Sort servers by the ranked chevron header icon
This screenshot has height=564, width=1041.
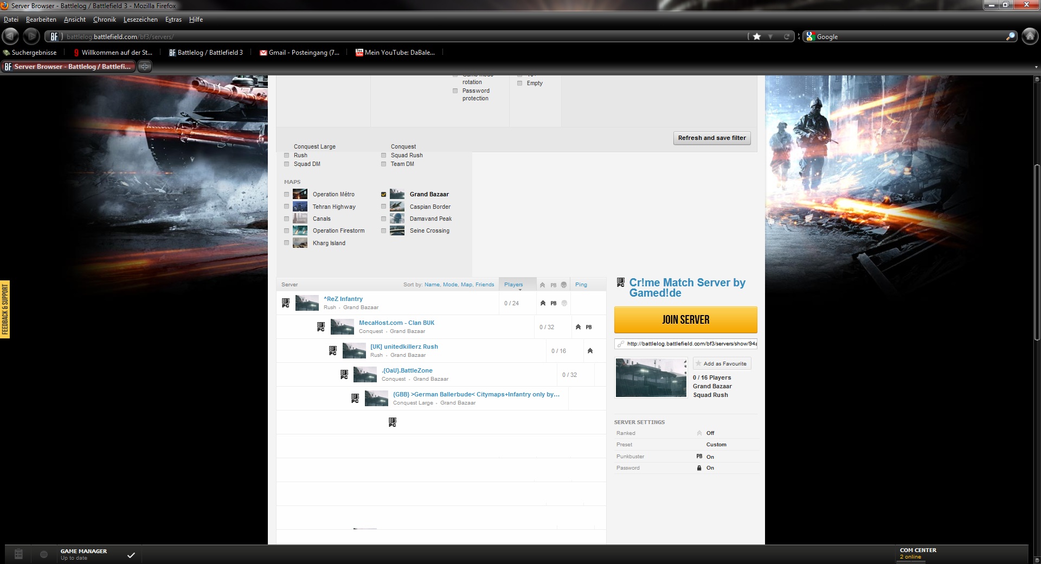542,285
